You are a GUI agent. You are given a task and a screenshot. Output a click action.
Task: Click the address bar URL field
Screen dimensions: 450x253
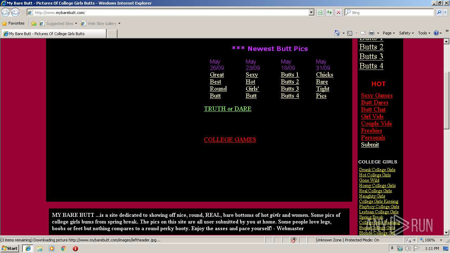(168, 13)
